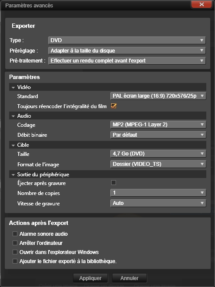Open the Vitesse de gravure dropdown
Screen dimensions: 215x287
[158, 203]
